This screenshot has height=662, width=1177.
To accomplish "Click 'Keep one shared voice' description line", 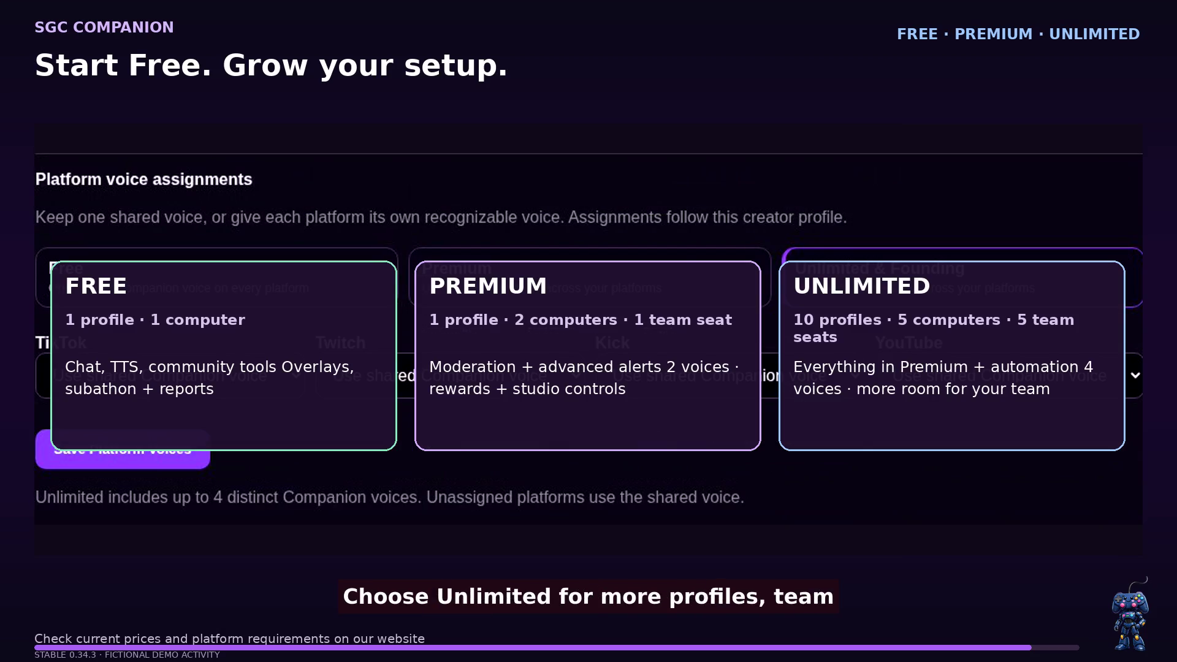I will coord(441,217).
